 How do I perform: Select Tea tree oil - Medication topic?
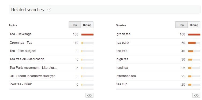coord(27,59)
